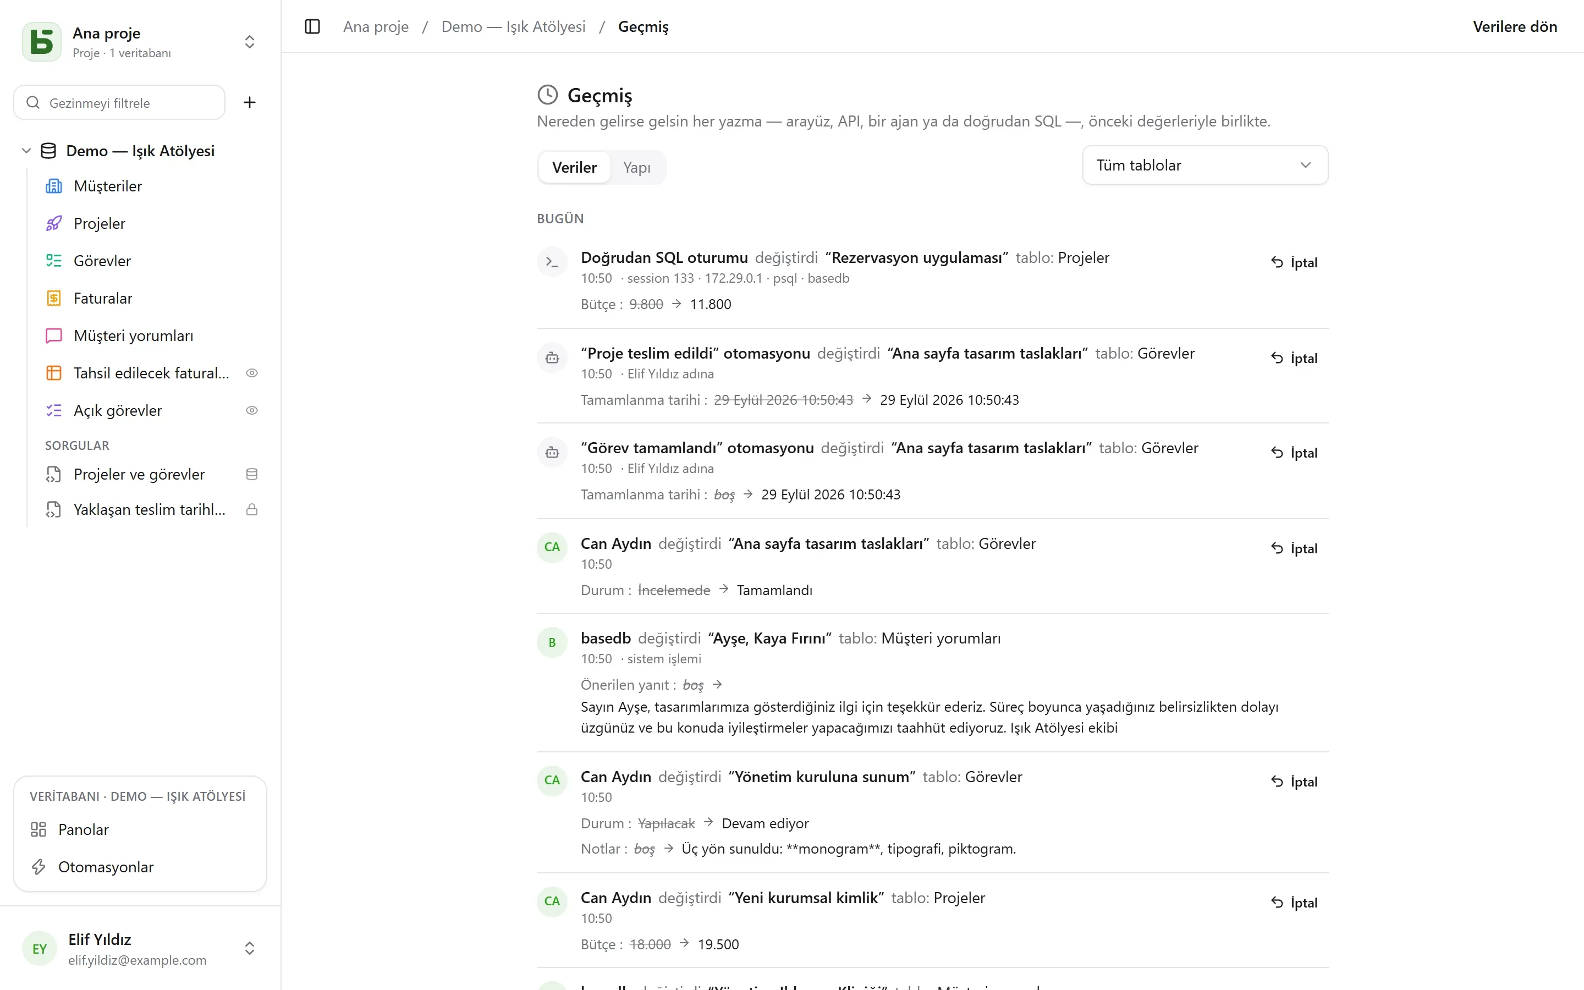
Task: Click the B avatar of basedb entry
Action: 552,642
